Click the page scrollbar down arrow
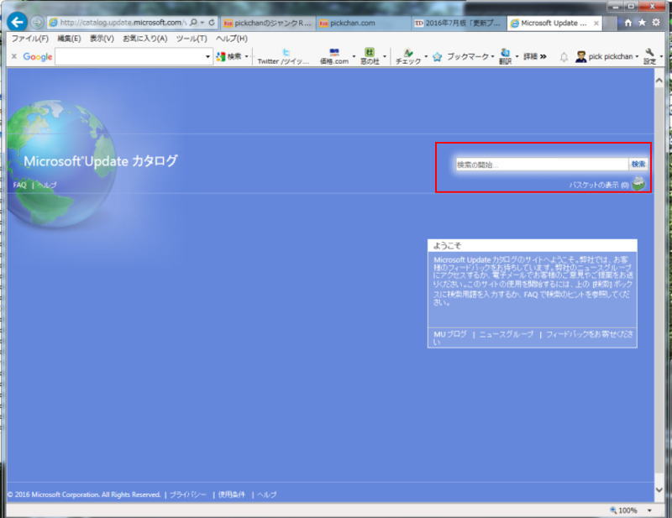672x518 pixels. coord(659,489)
